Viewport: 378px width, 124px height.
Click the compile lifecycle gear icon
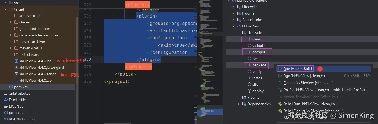(x=249, y=52)
